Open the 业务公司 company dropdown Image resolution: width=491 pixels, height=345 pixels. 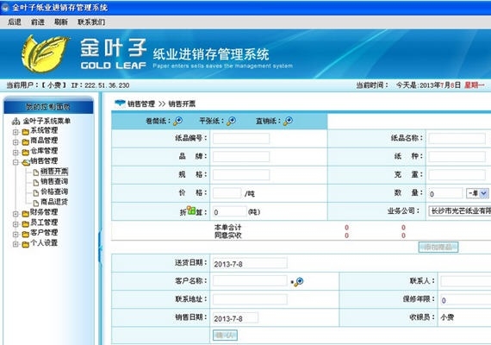pos(460,211)
